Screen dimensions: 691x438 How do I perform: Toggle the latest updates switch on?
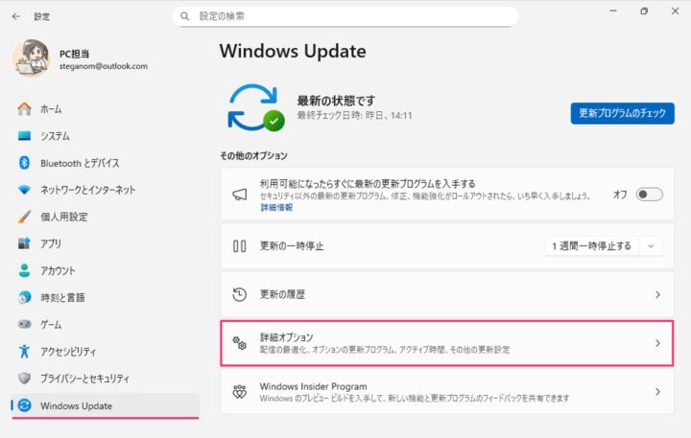(x=649, y=195)
